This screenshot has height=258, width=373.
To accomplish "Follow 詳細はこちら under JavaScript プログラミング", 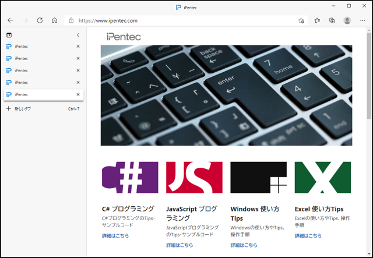I will tap(180, 245).
